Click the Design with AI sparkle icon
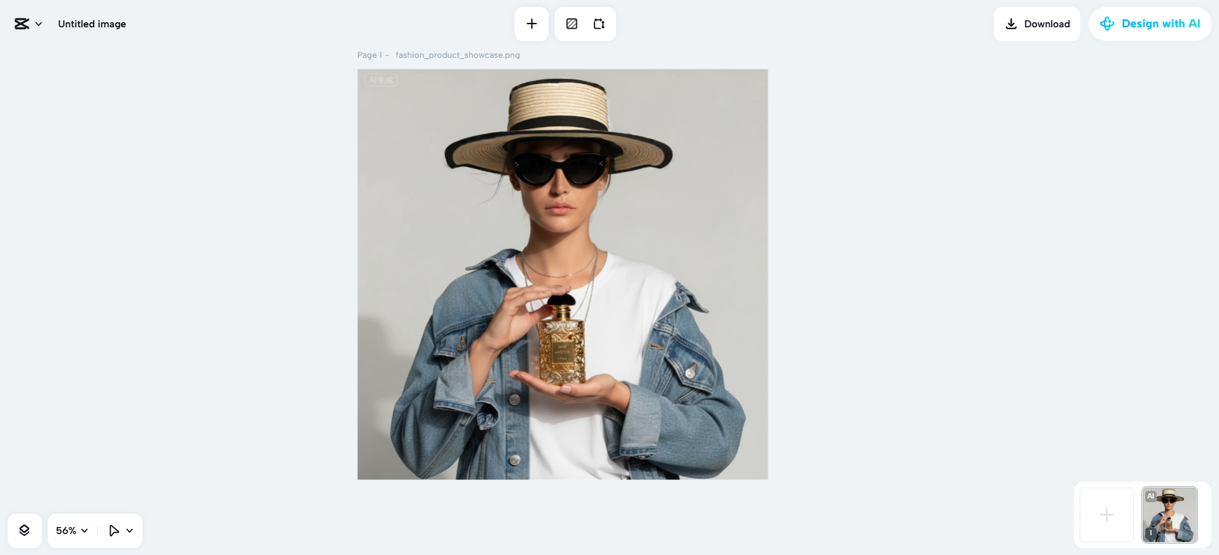This screenshot has height=555, width=1219. tap(1107, 24)
